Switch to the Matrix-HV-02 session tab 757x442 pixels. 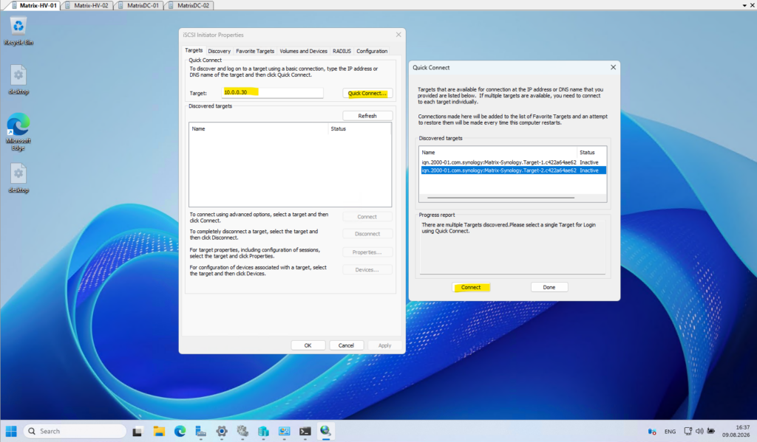click(x=87, y=5)
